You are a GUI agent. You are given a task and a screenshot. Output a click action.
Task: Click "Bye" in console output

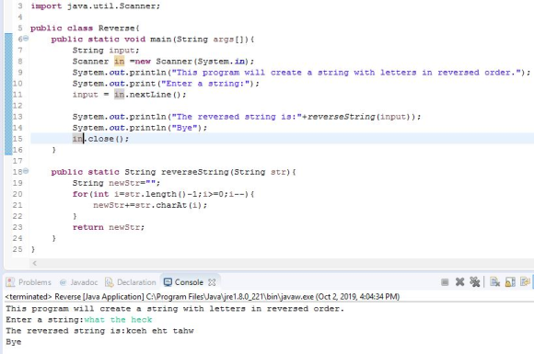14,342
